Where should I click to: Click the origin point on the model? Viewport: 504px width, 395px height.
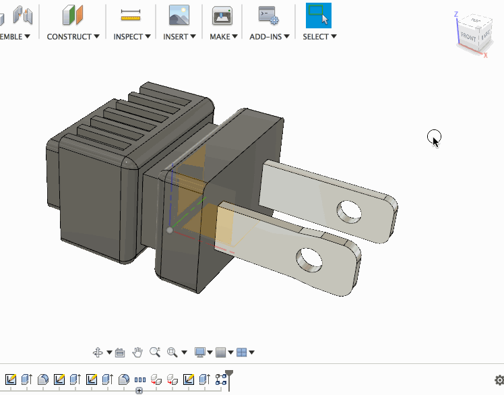pos(170,230)
